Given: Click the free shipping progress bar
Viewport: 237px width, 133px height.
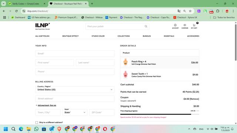Looking at the screenshot, I should [160, 114].
